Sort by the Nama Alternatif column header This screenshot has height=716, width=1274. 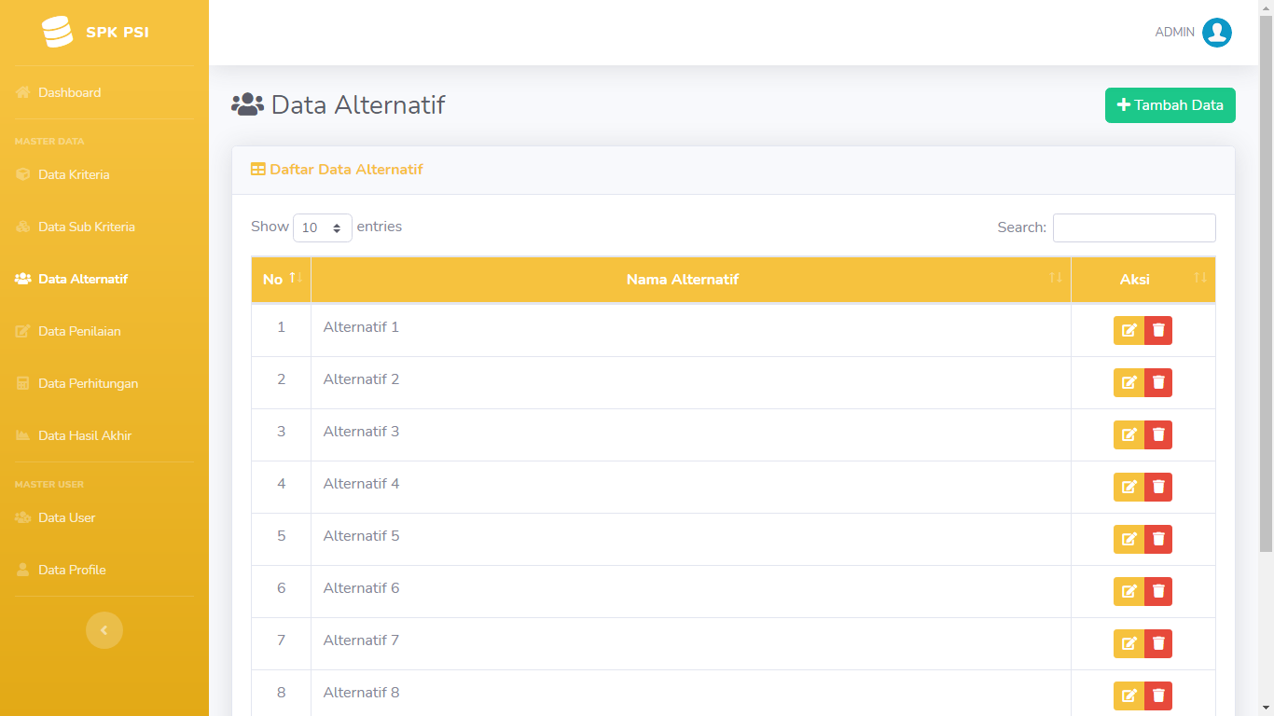(x=691, y=280)
